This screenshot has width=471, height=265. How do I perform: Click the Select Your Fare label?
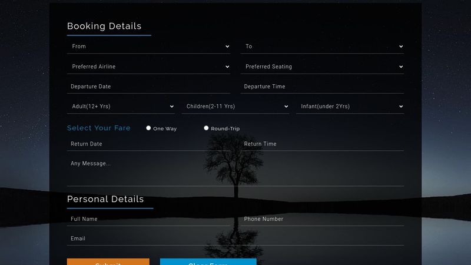click(x=99, y=128)
